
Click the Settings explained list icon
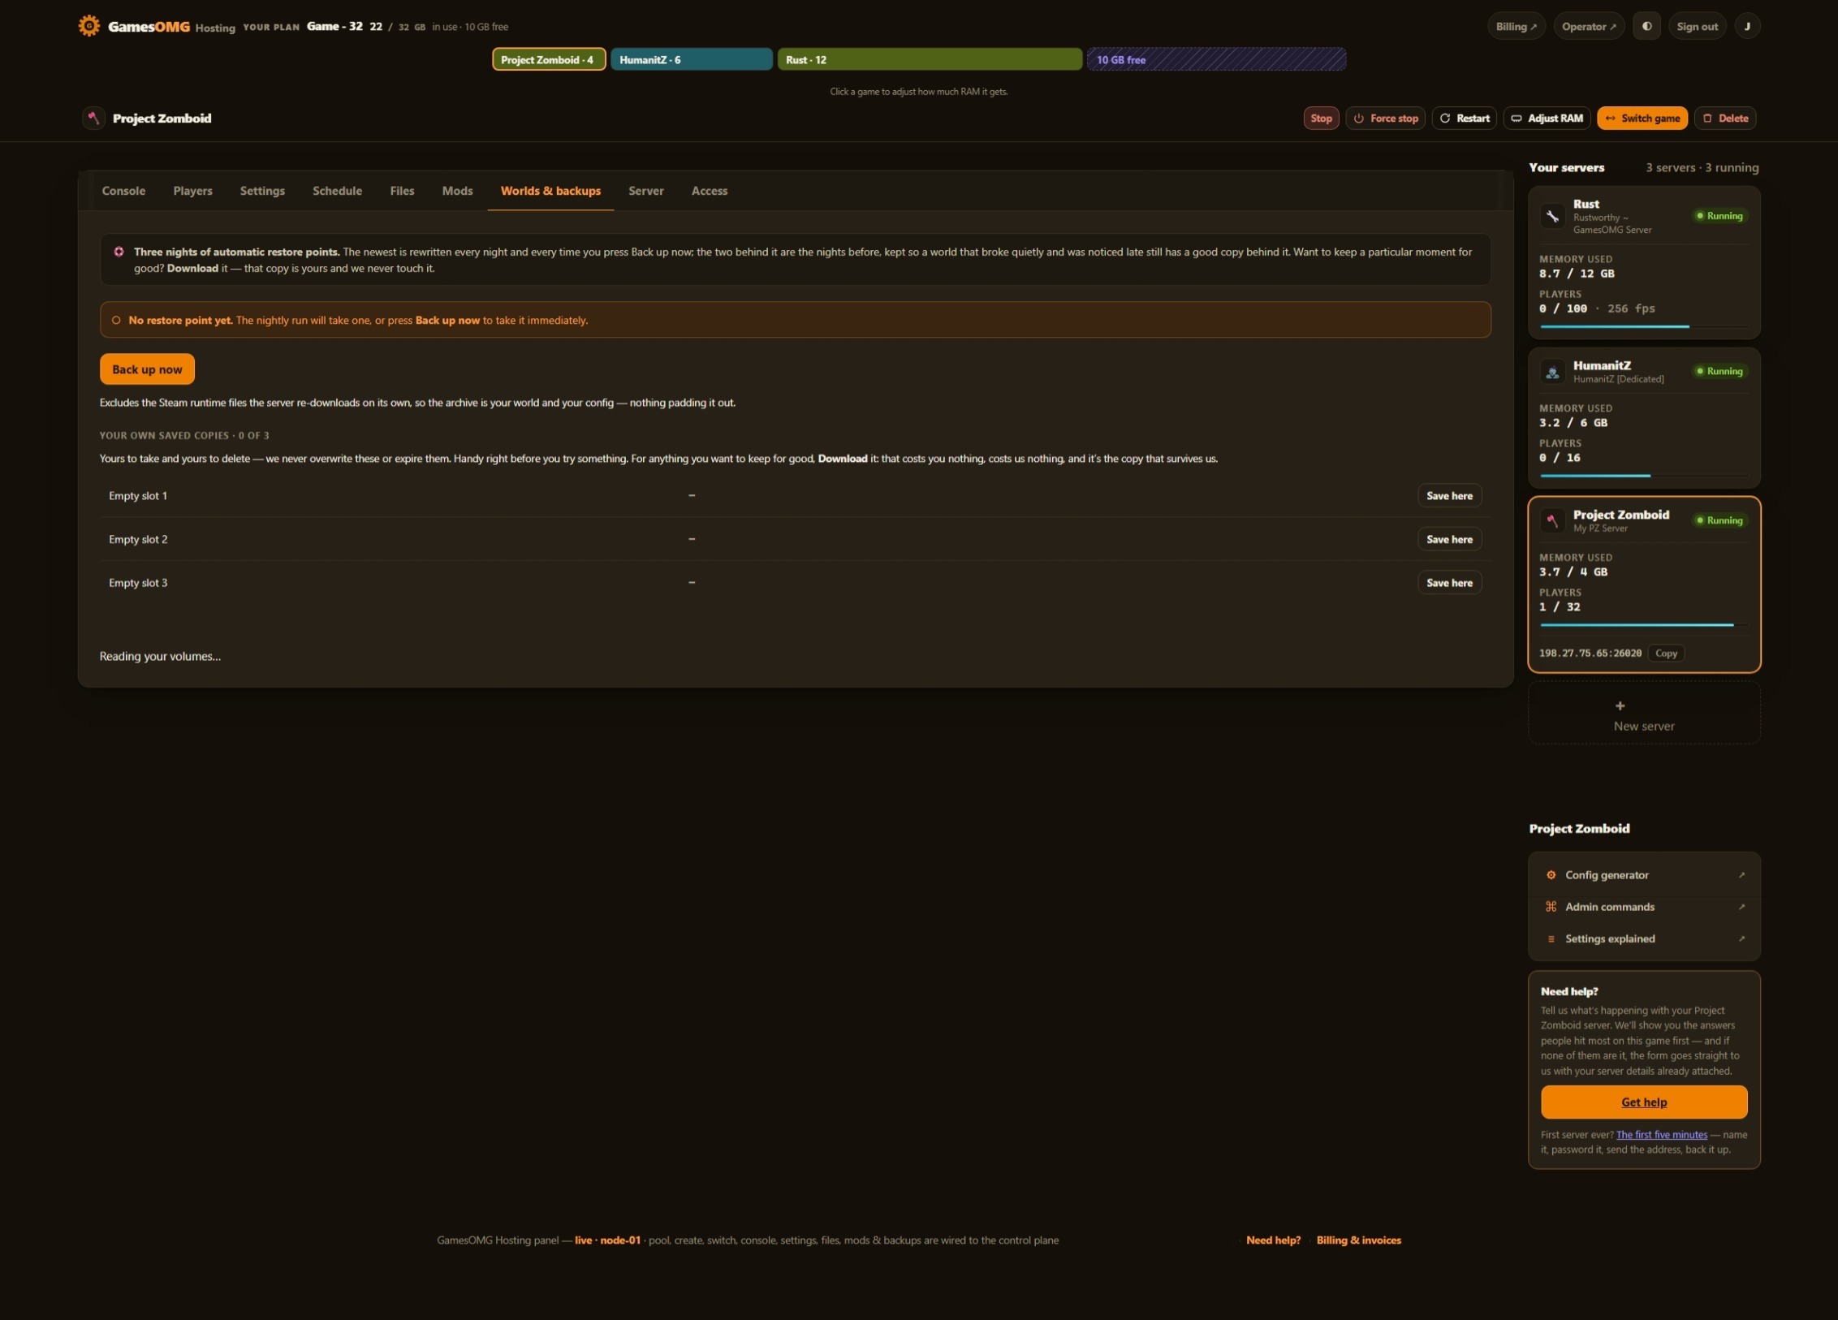point(1551,938)
